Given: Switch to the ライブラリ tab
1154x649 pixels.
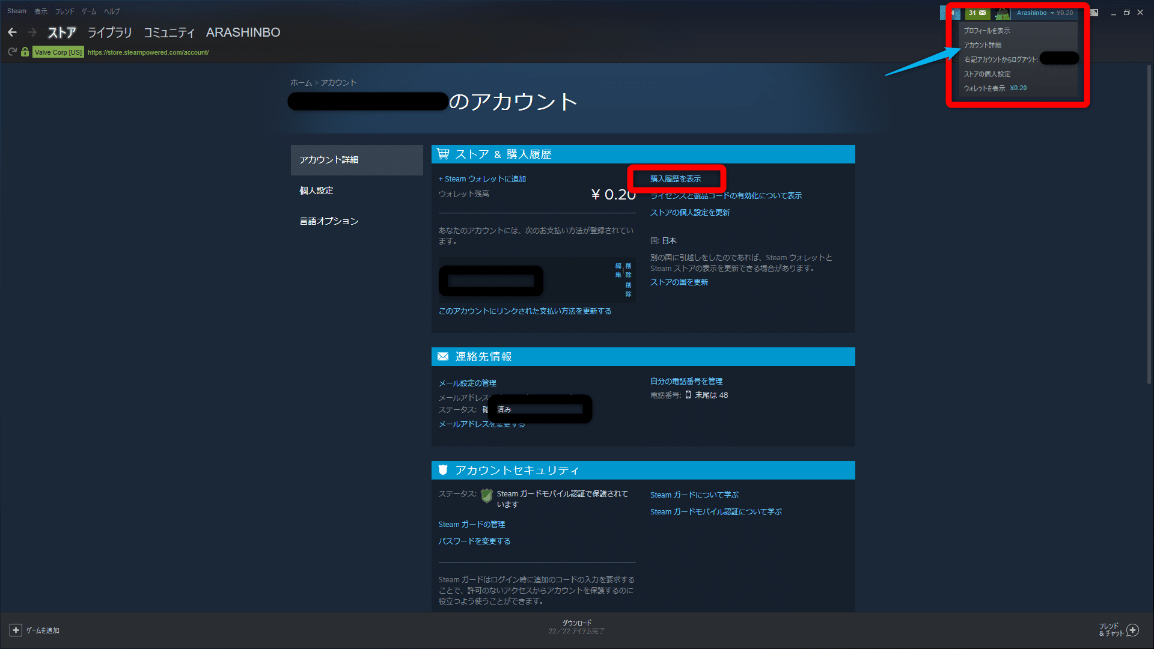Looking at the screenshot, I should point(110,32).
